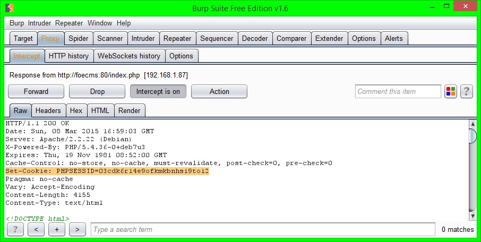481x242 pixels.
Task: Click the Content-Length: 4155 line
Action: pos(48,195)
